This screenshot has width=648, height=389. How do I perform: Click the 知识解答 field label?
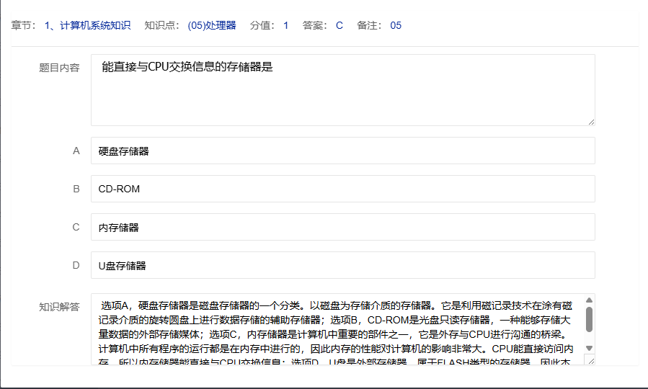[59, 307]
